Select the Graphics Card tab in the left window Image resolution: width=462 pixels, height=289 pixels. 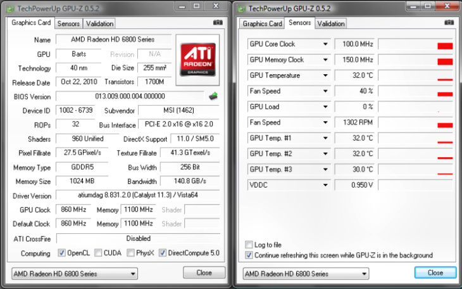(x=31, y=23)
